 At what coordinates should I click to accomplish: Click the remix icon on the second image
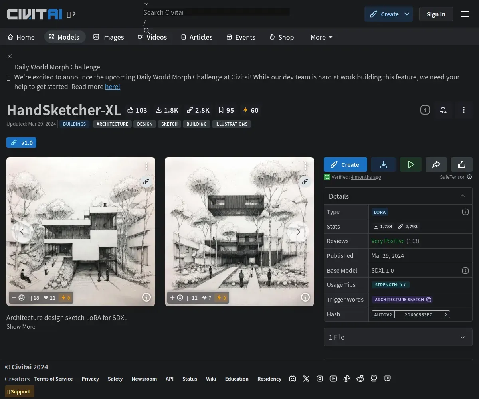tap(305, 182)
